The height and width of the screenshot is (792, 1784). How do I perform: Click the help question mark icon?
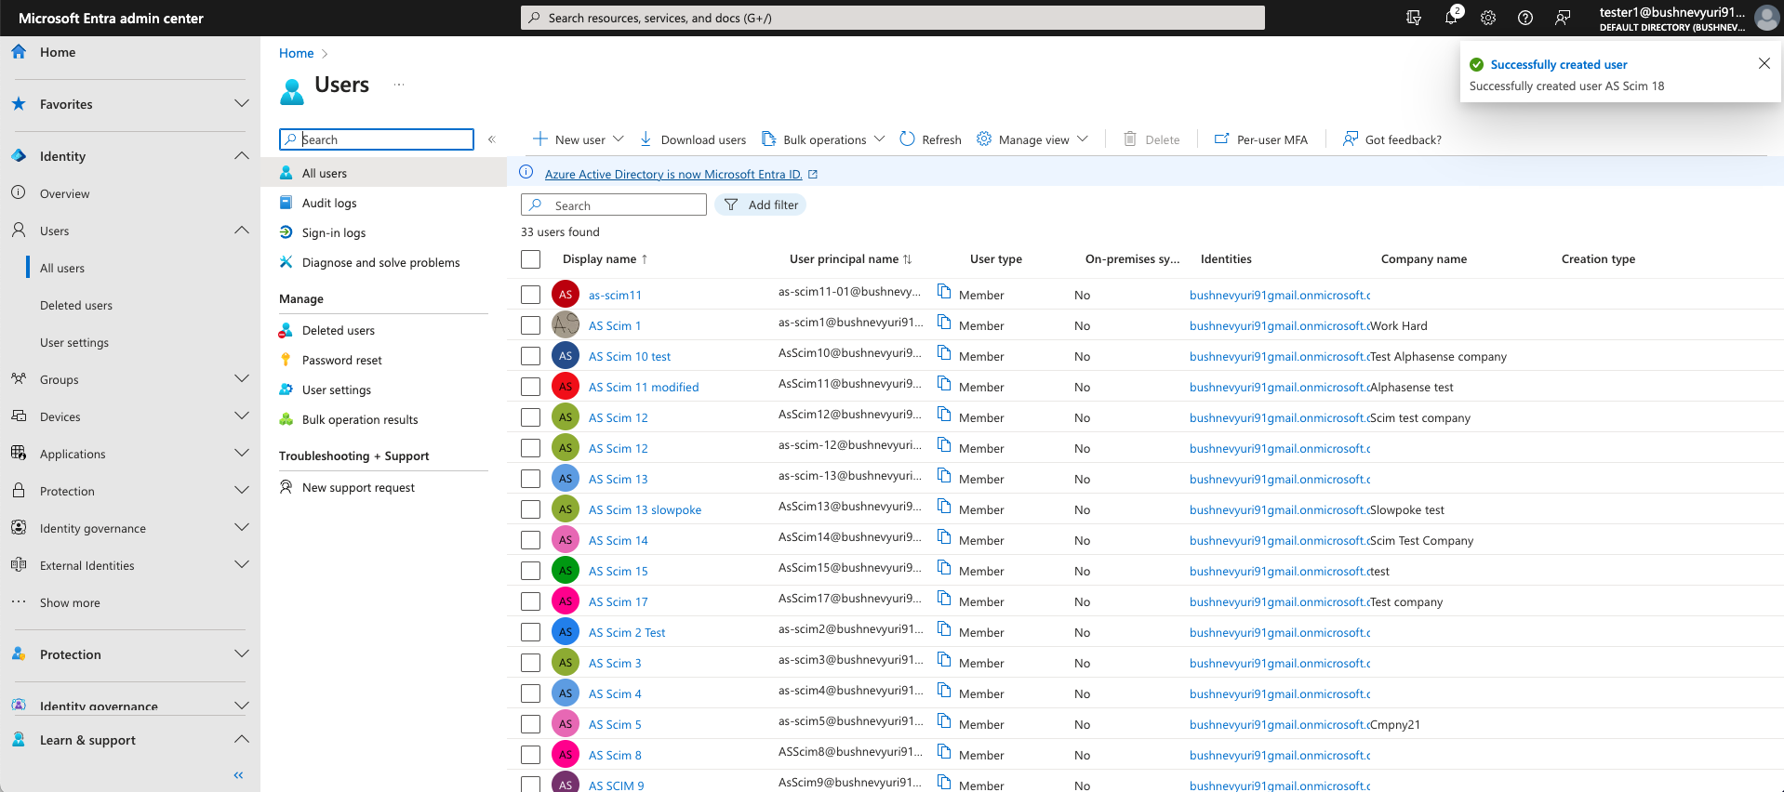pos(1525,18)
